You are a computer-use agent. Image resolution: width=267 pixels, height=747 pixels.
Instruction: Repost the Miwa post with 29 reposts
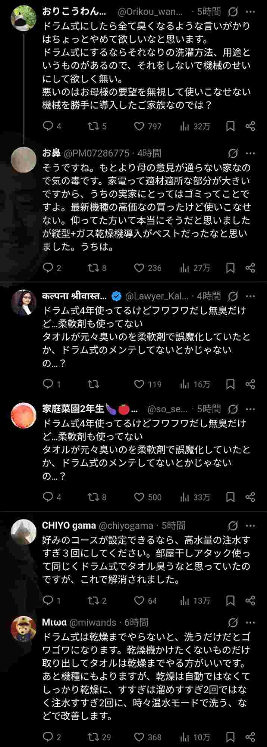[x=93, y=737]
